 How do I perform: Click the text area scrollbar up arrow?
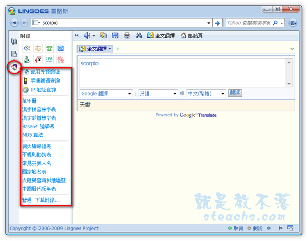point(289,63)
